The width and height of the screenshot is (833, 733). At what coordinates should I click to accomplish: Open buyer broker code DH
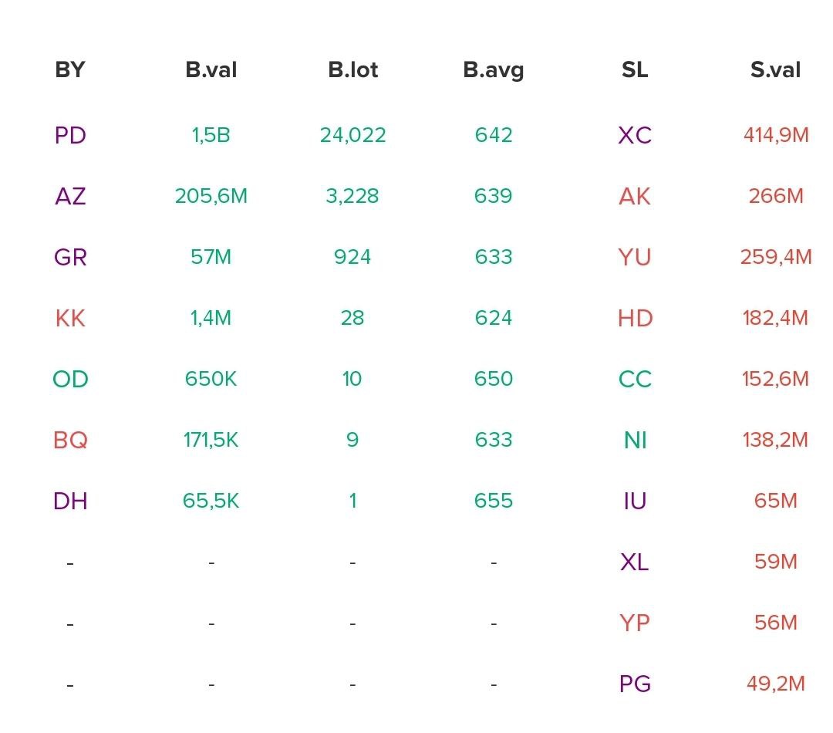70,501
